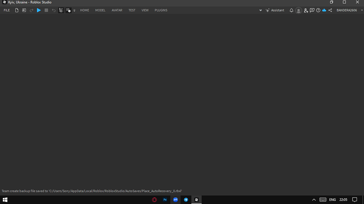Screen dimensions: 364x204
Task: Click your profile avatar icon
Action: coord(298,10)
